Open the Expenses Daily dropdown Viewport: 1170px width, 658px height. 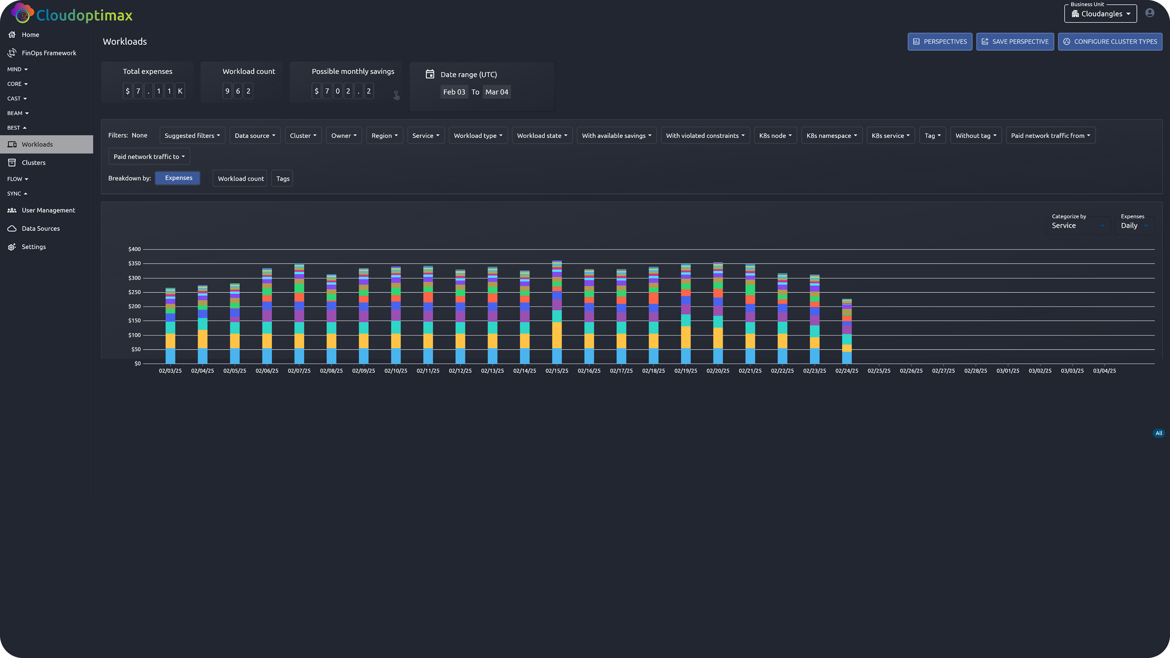(1134, 225)
